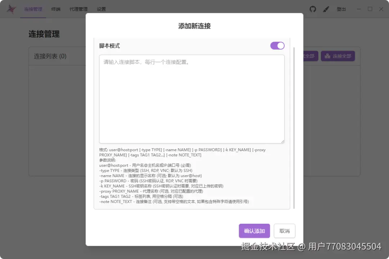Viewport: 389px width, 259px height.
Task: Click the 登出 button
Action: (341, 9)
